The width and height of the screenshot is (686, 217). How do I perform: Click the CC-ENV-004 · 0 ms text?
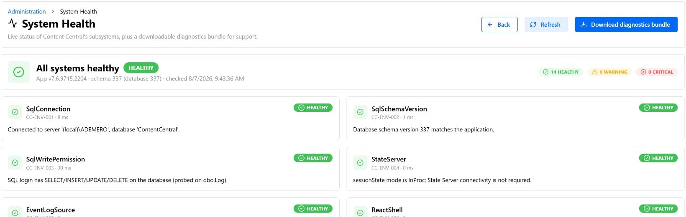point(392,168)
